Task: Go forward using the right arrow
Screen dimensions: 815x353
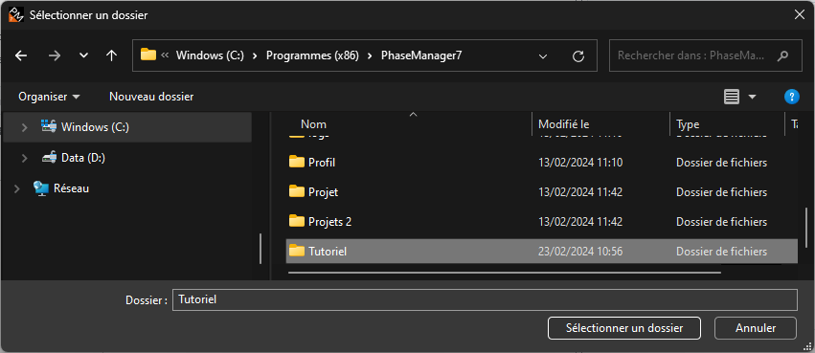Action: (54, 55)
